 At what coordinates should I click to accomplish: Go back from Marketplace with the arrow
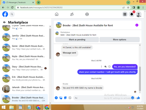pyautogui.click(x=4, y=22)
